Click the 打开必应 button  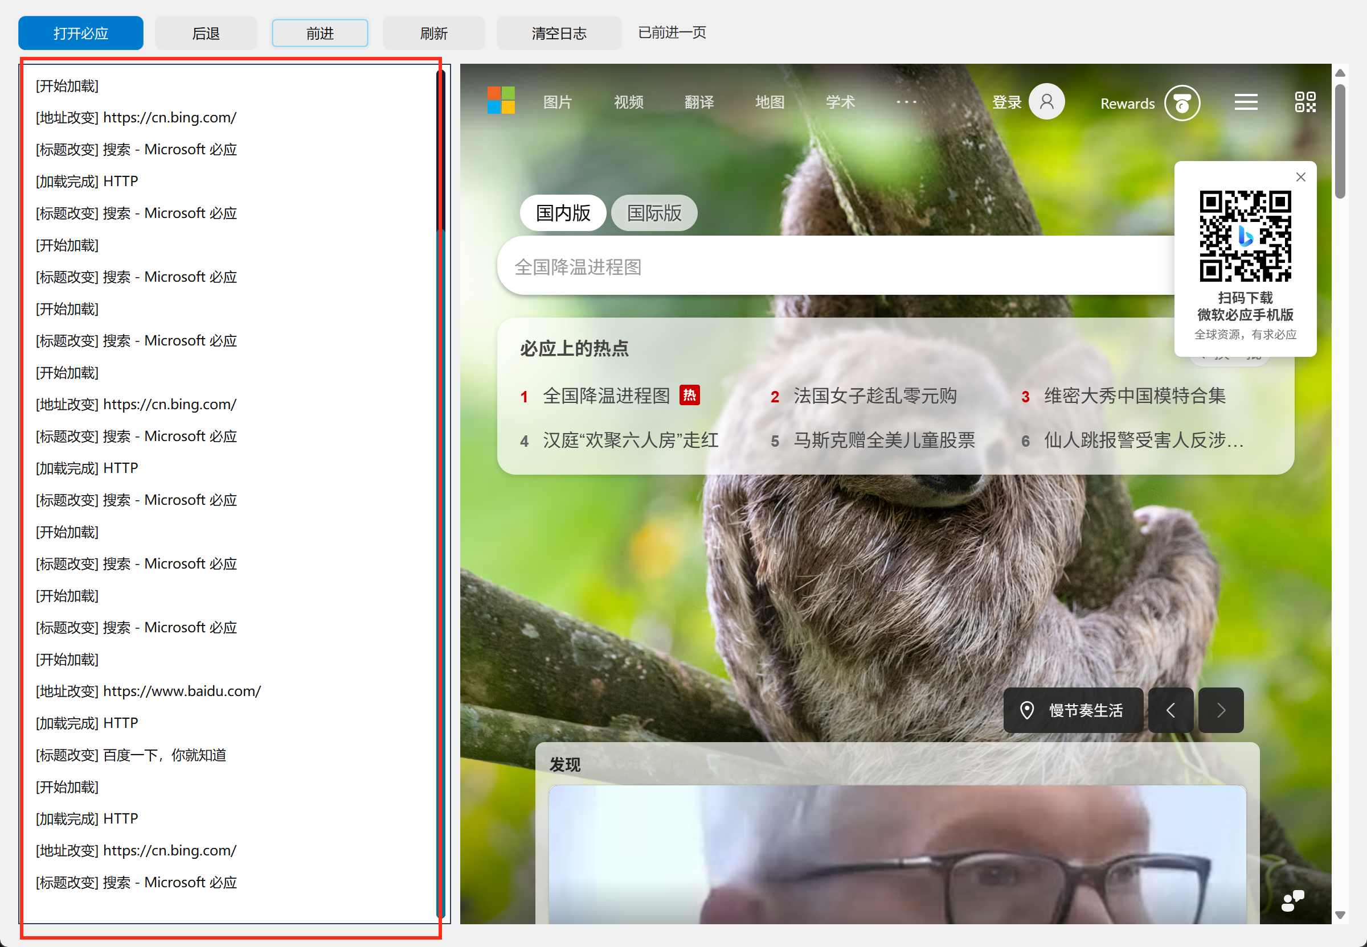pyautogui.click(x=80, y=33)
